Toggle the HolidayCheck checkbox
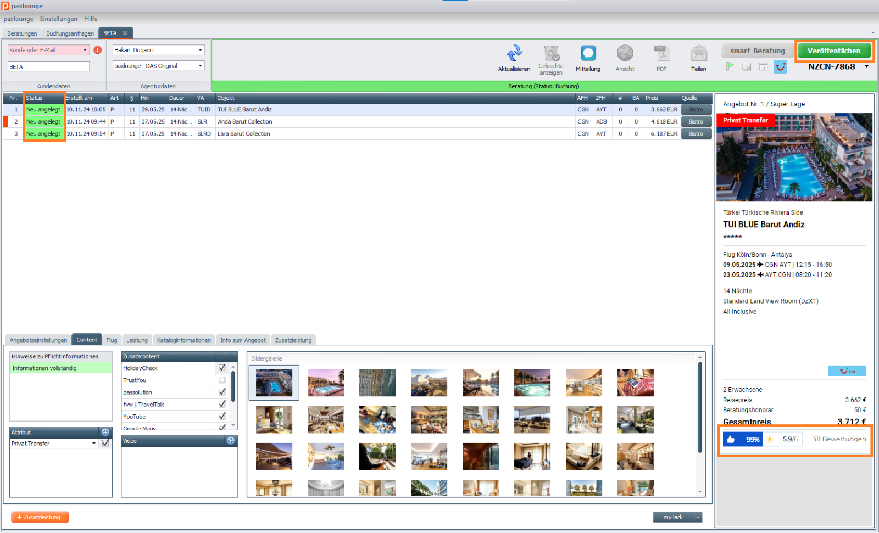This screenshot has width=879, height=533. tap(222, 368)
